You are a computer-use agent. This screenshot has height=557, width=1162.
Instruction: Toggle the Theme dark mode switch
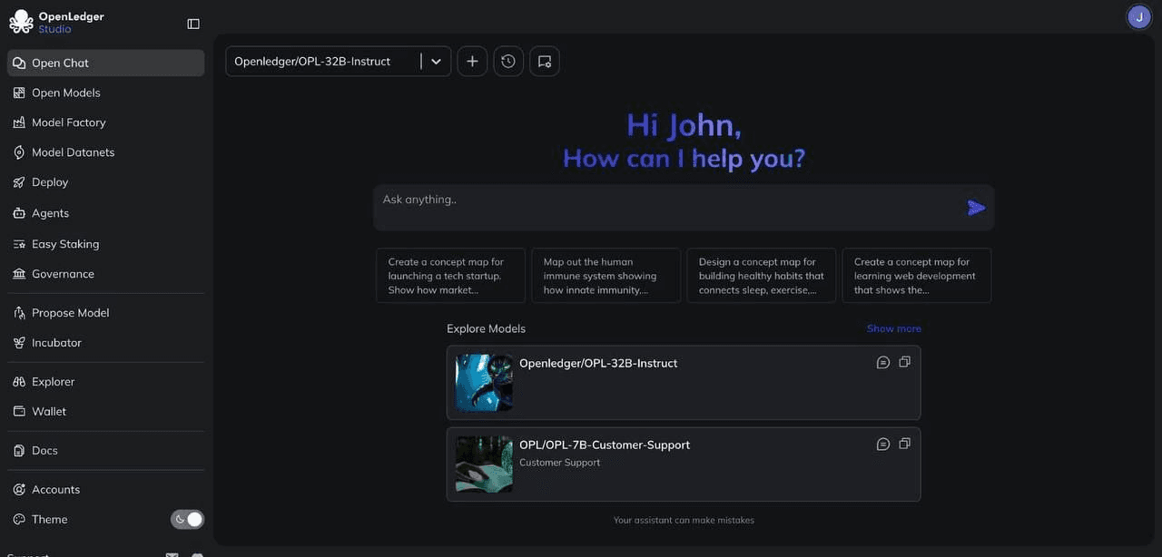pos(188,520)
